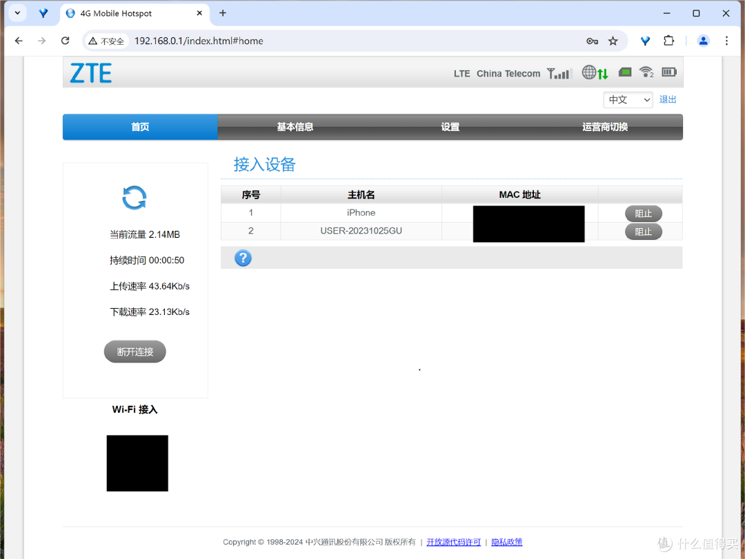Open the 中文 language dropdown
The height and width of the screenshot is (559, 745).
click(628, 100)
